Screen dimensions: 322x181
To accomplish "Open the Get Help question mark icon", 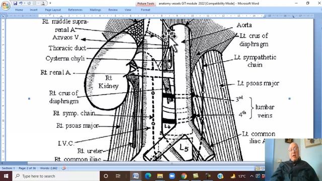I will pos(220,176).
